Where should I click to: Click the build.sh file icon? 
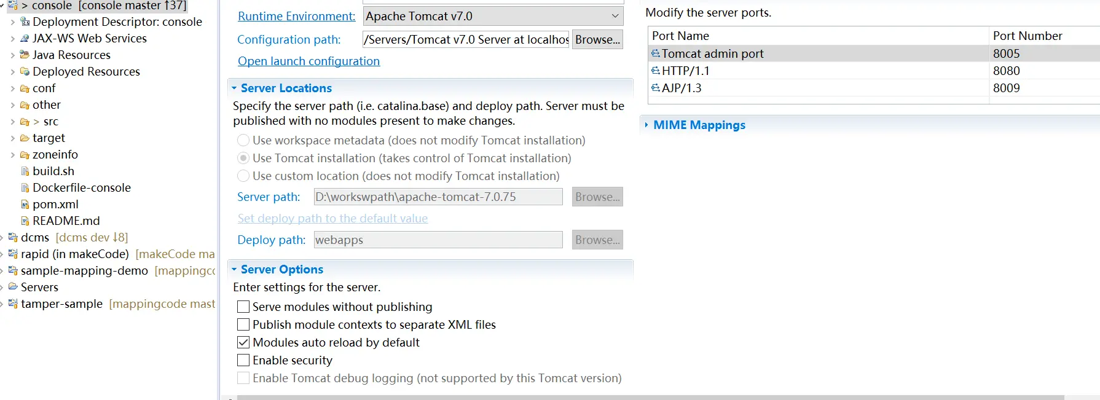25,171
